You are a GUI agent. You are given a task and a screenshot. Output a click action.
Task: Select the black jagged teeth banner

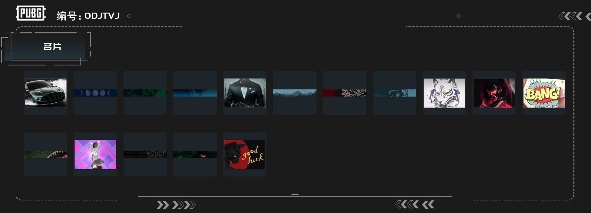145,154
